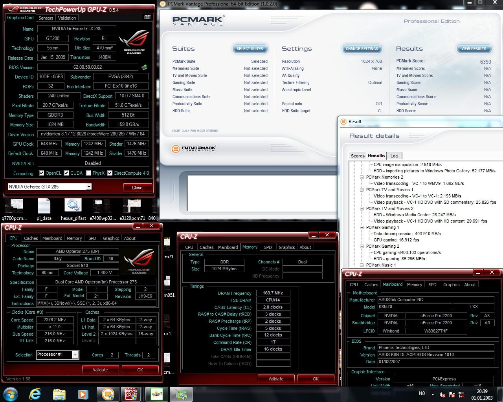
Task: Switch to ROG CPU-Z taskbar button
Action: point(131,394)
